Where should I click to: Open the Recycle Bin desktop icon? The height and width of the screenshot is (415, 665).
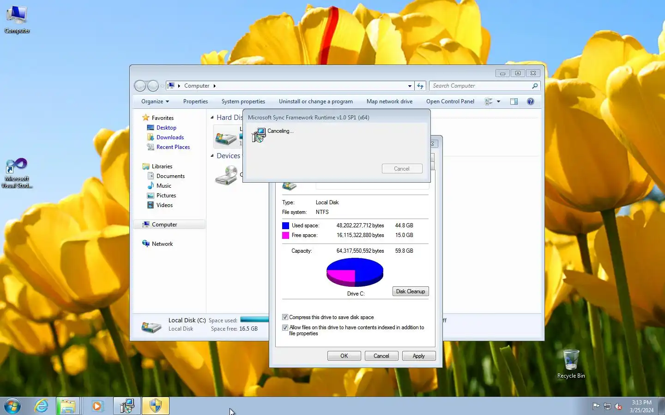tap(571, 364)
